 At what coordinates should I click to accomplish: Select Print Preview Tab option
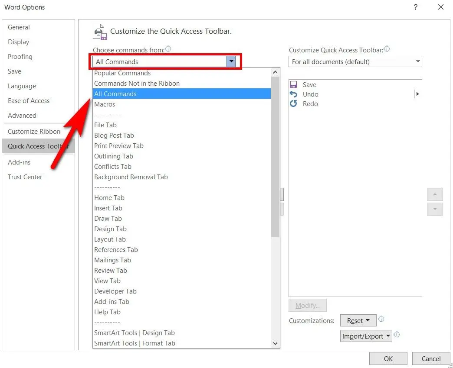[x=182, y=146]
